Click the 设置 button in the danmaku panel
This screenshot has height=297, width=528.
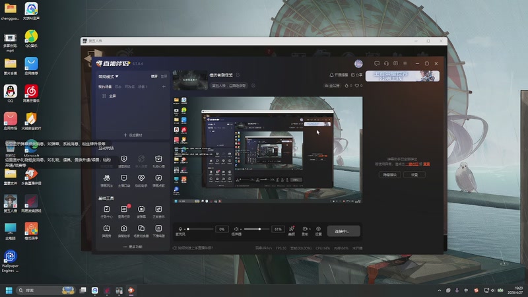tap(414, 175)
